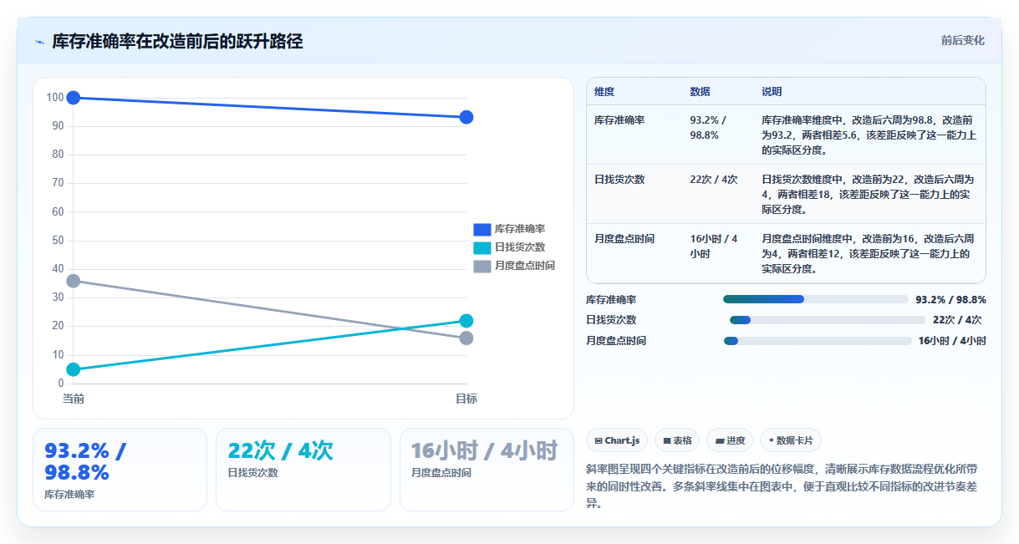Image resolution: width=1019 pixels, height=544 pixels.
Task: Toggle the 库存准确率 legend color box
Action: pos(481,229)
